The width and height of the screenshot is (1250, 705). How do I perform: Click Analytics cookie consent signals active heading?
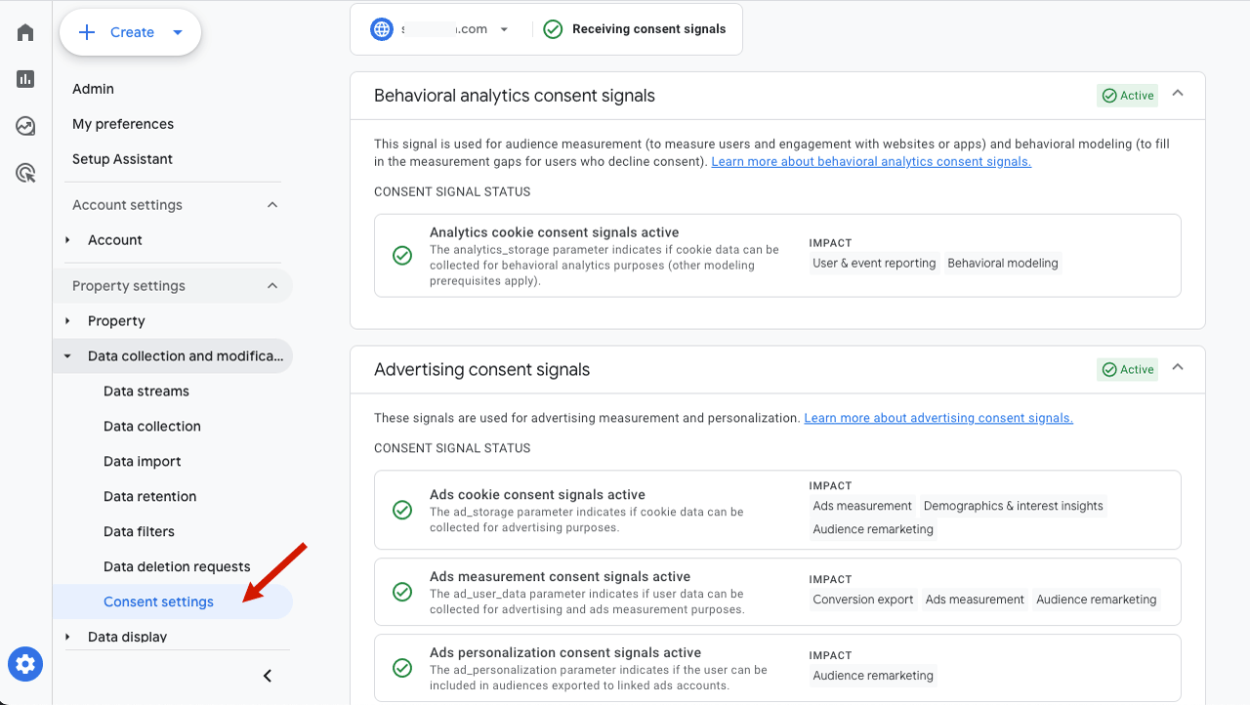click(554, 232)
